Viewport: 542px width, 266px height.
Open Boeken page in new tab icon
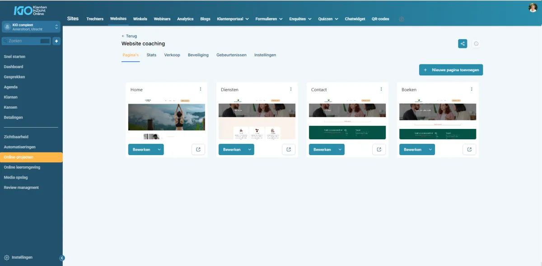[x=469, y=150]
